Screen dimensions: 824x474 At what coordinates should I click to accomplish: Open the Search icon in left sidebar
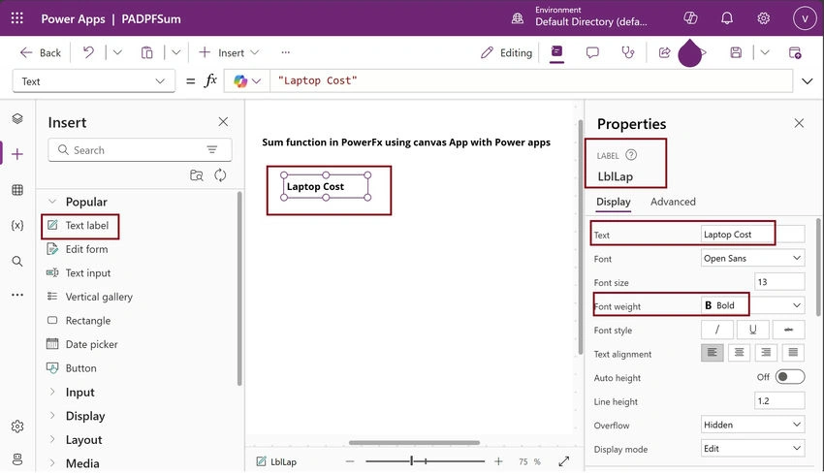[x=17, y=261]
